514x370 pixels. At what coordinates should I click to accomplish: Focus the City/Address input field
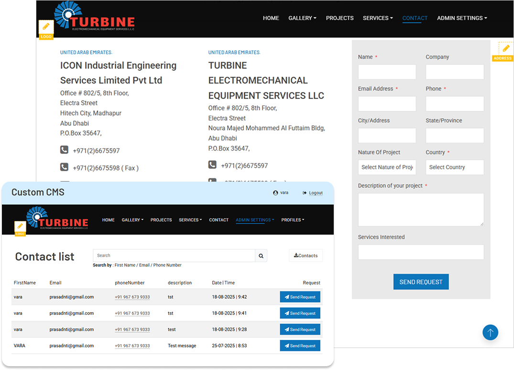387,135
